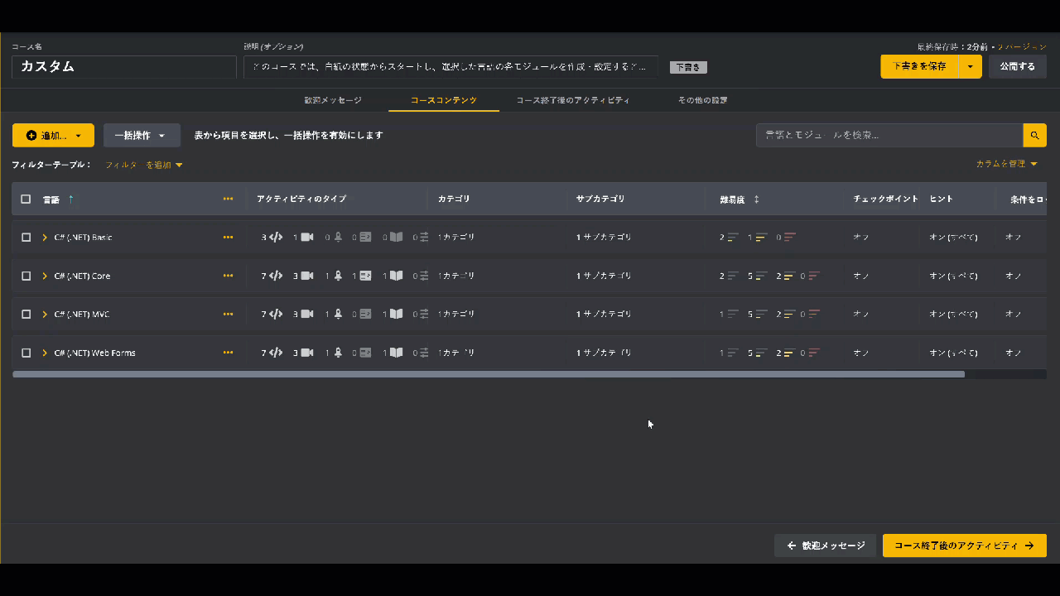1060x596 pixels.
Task: Click the 公開する publish button
Action: 1017,66
